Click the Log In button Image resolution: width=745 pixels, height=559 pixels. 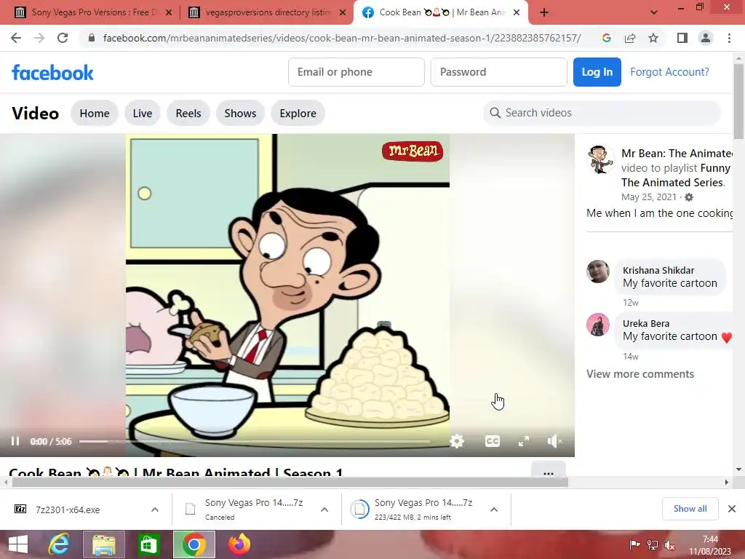click(x=597, y=72)
